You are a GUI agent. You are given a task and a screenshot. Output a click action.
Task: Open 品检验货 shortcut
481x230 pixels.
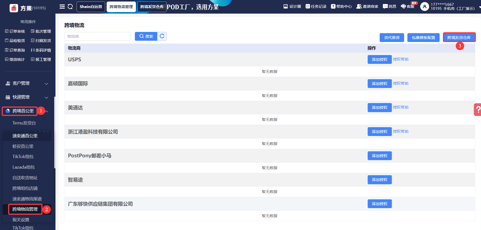tap(15, 40)
